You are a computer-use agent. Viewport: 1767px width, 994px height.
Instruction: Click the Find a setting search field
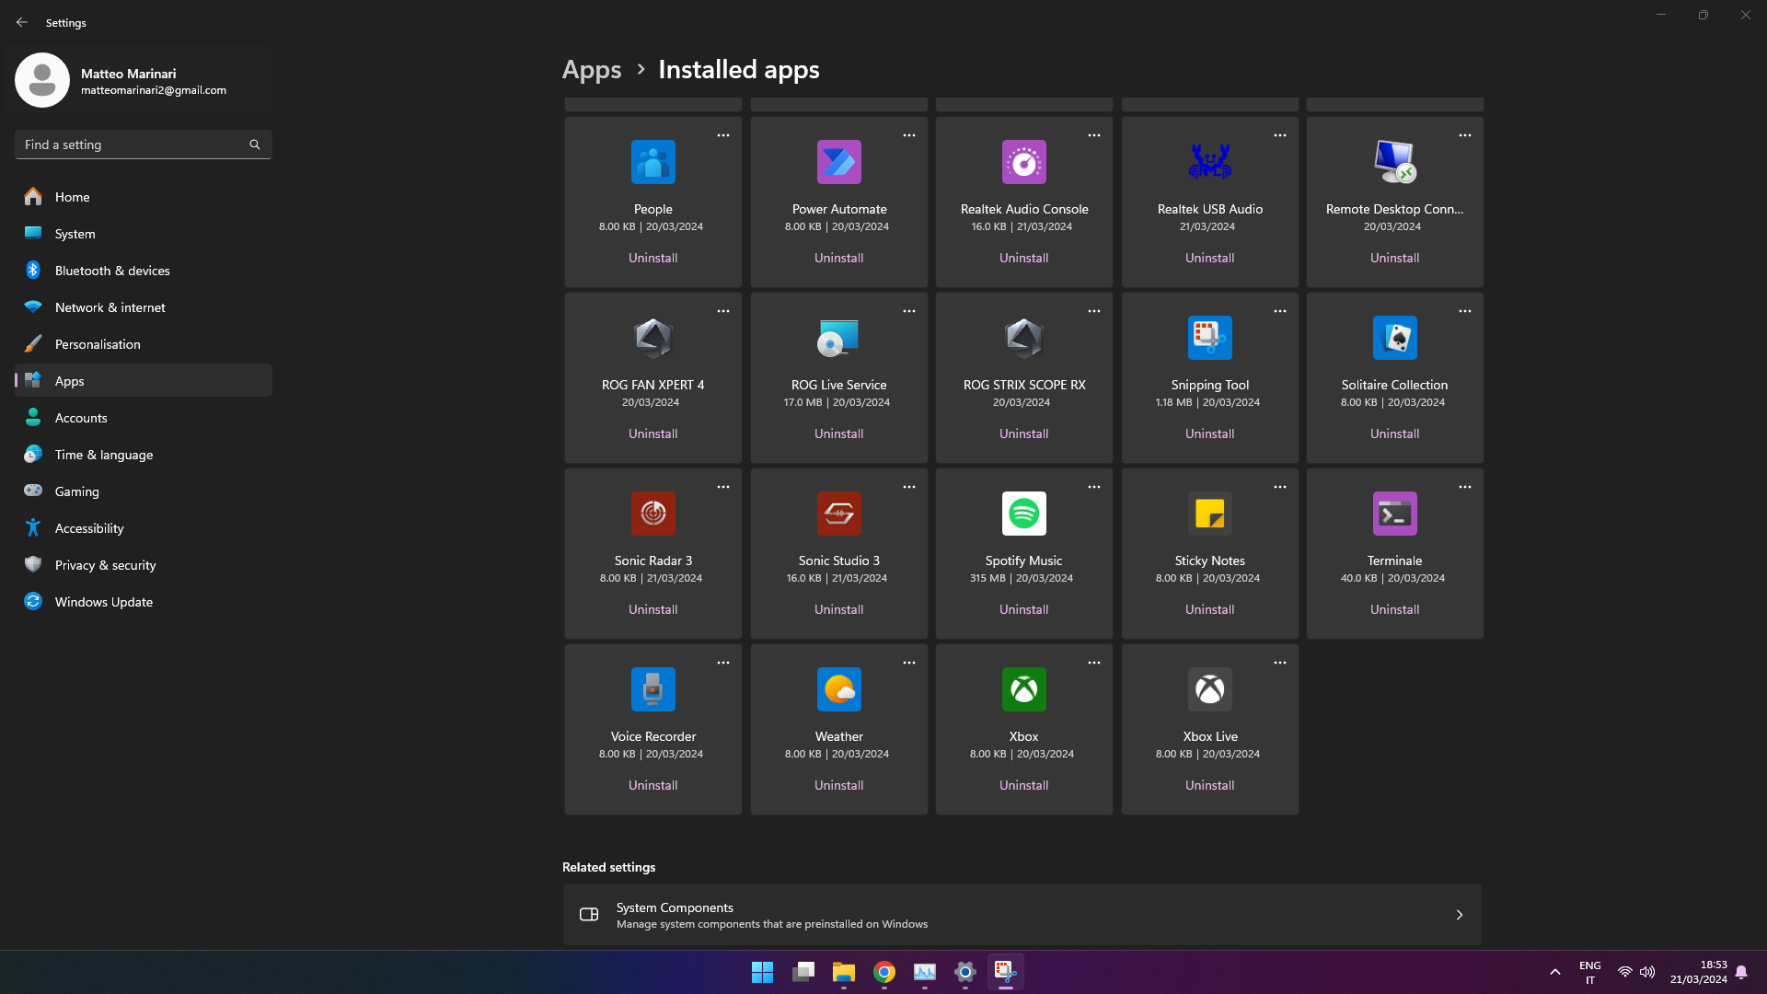click(144, 144)
